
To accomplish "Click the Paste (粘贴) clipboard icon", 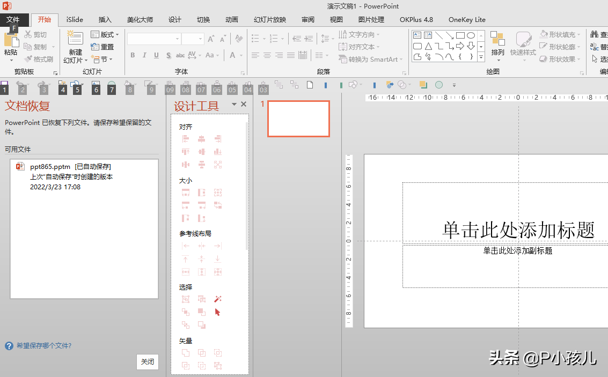I will (x=11, y=40).
